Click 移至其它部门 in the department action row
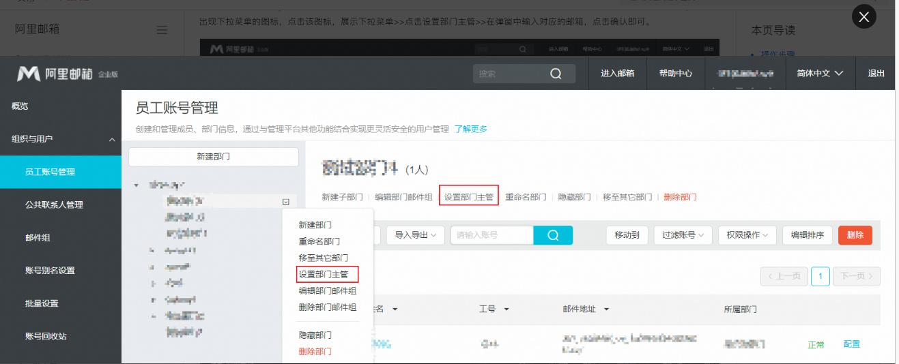This screenshot has height=364, width=899. tap(627, 197)
